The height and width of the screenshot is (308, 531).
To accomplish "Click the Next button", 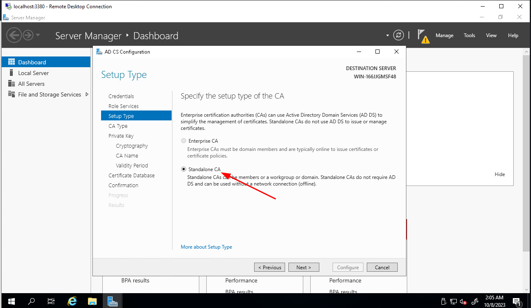I will click(x=304, y=267).
